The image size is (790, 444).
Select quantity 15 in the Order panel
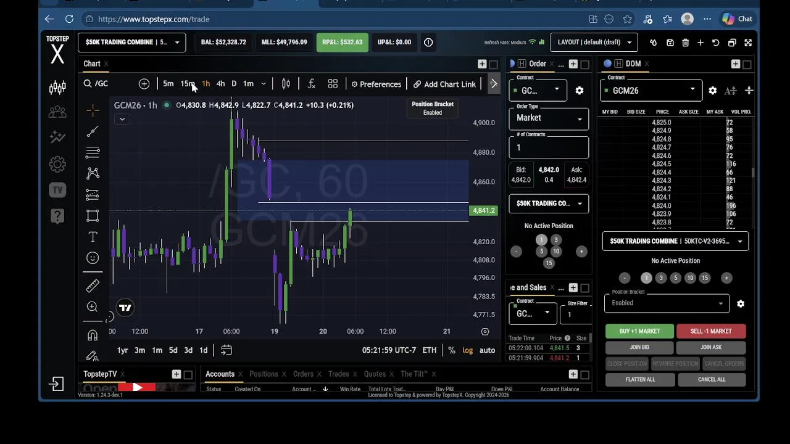point(549,263)
